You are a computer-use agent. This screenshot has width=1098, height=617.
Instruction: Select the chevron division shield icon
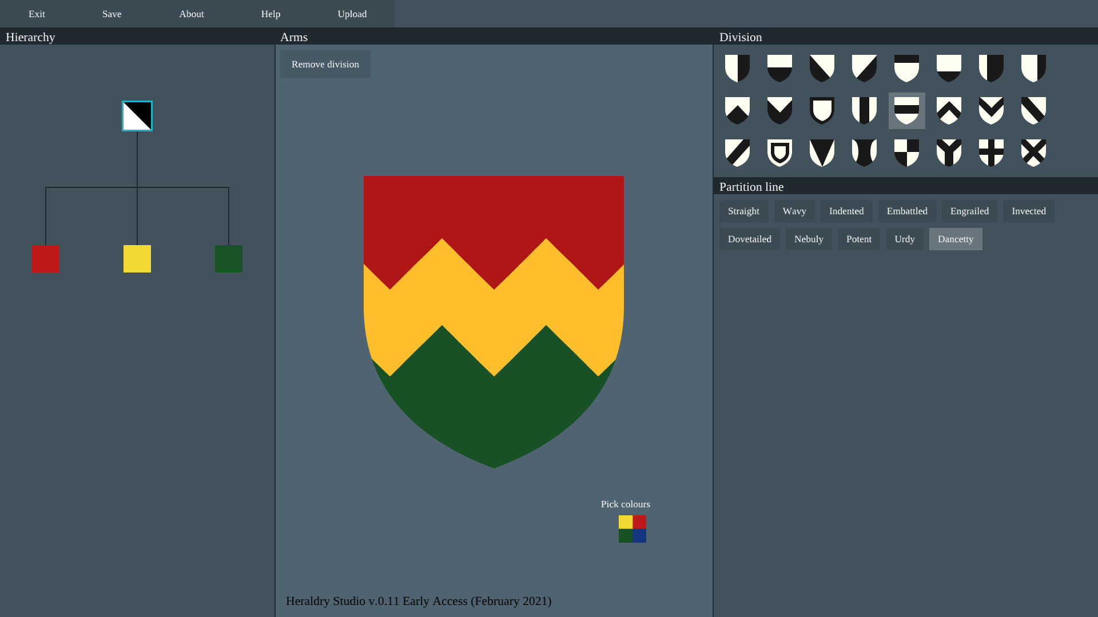pyautogui.click(x=949, y=110)
